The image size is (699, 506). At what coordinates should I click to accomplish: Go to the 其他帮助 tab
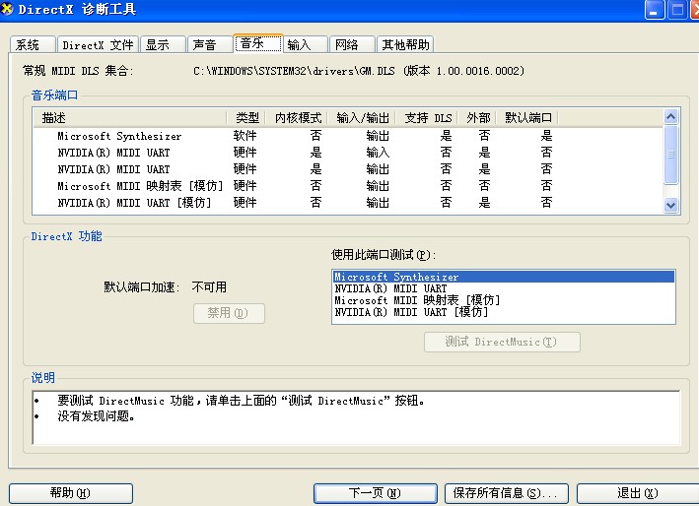tap(405, 44)
